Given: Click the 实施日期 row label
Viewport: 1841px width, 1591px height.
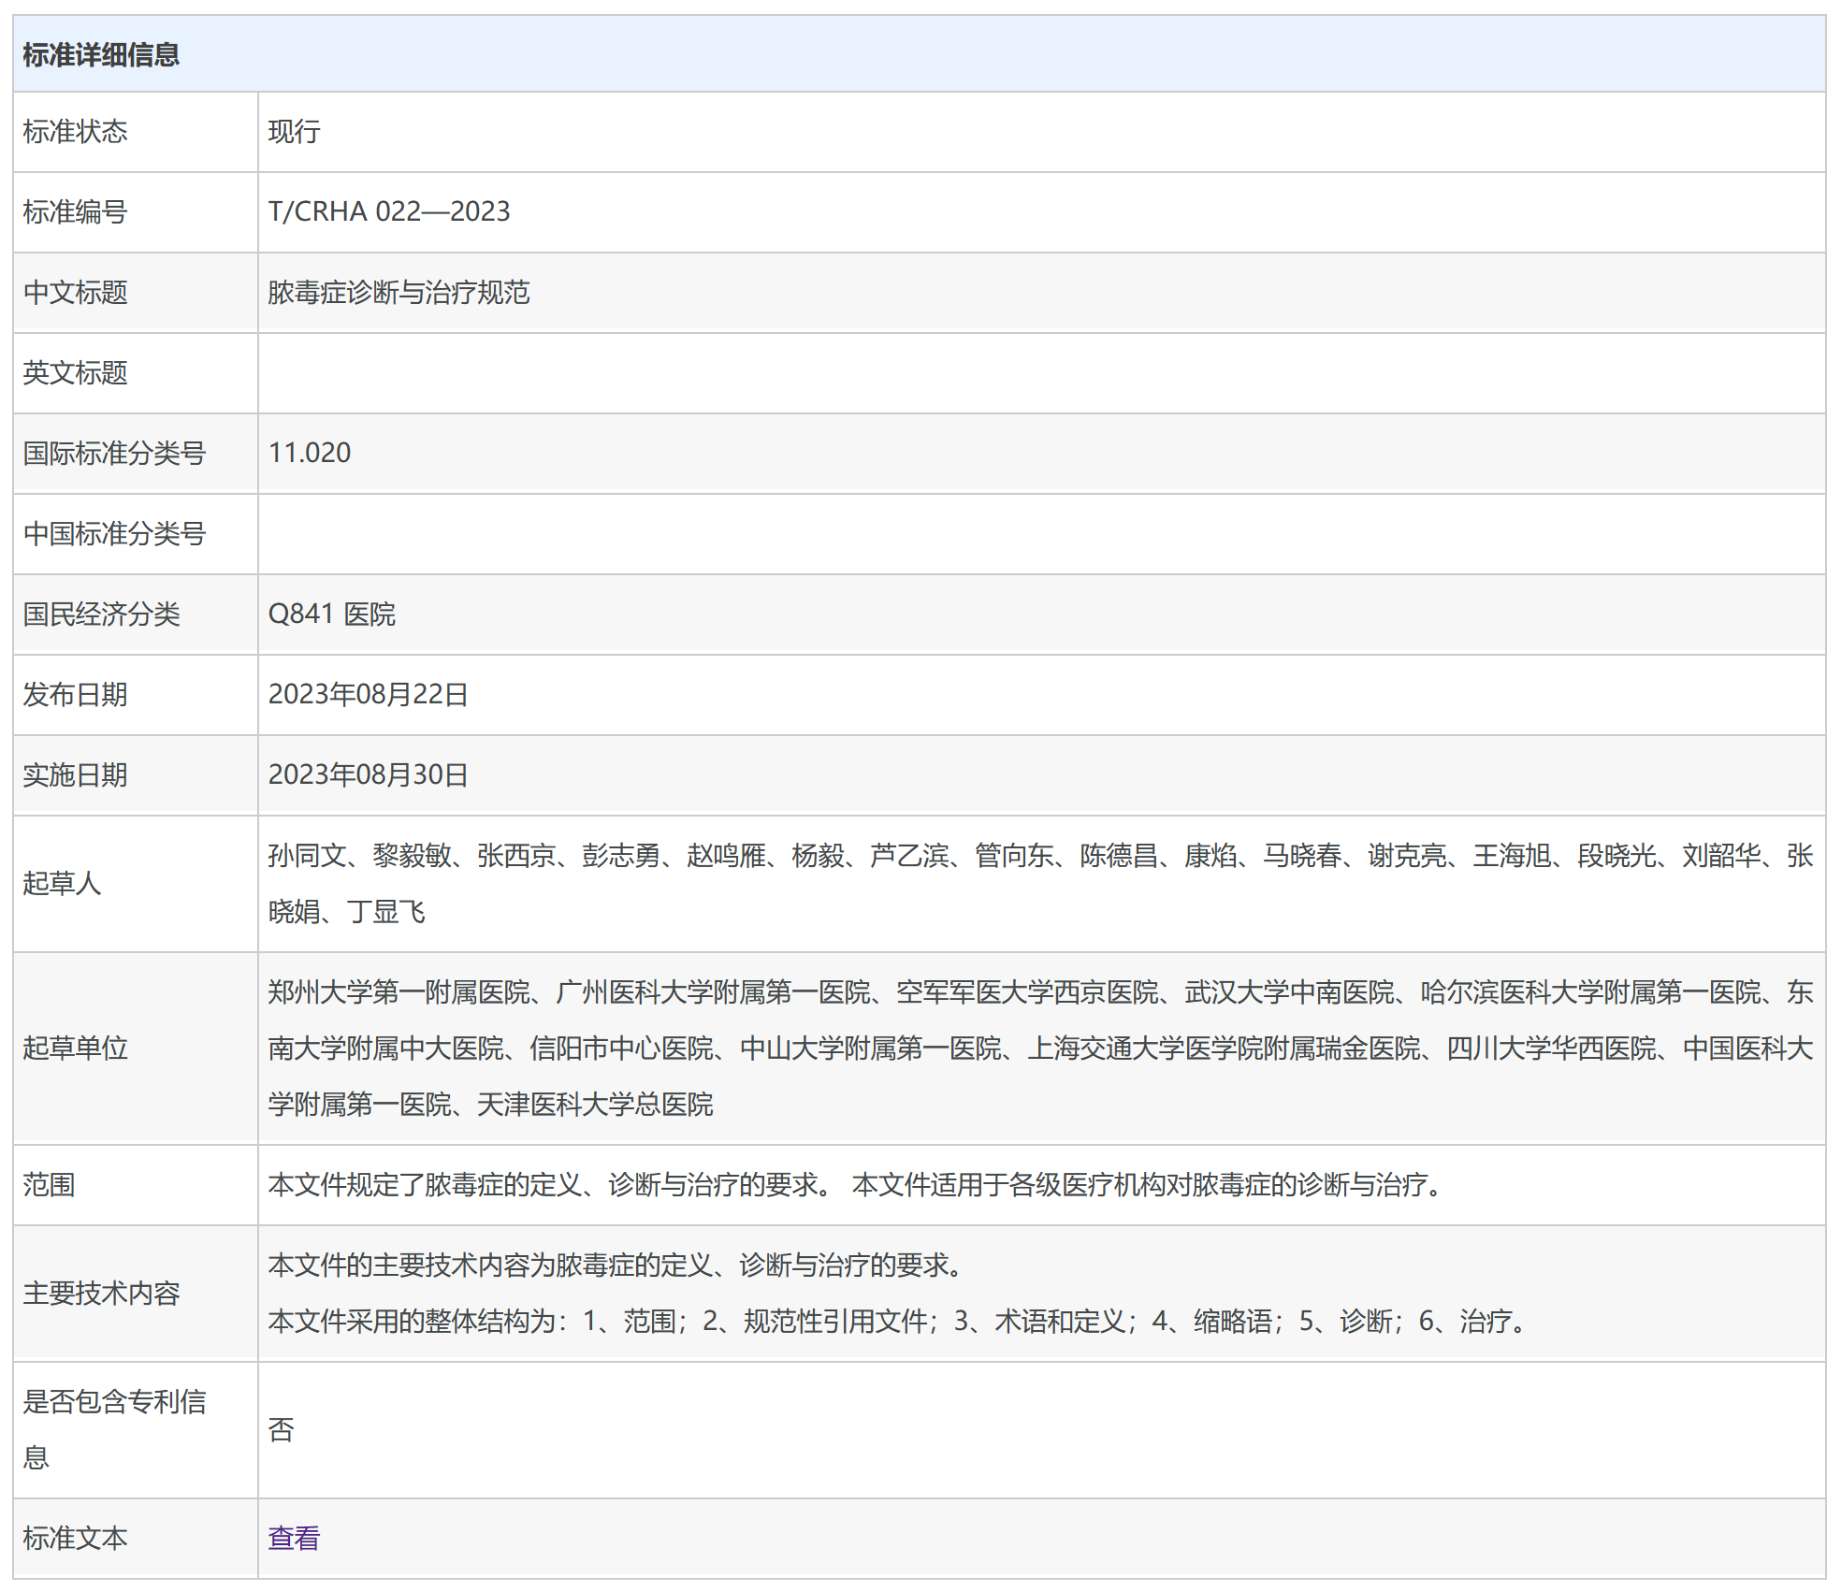Looking at the screenshot, I should point(75,775).
